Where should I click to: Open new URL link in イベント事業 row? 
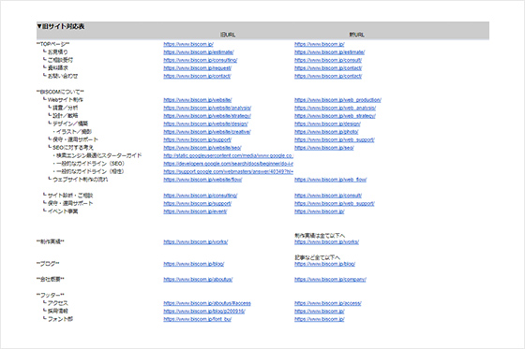point(320,211)
